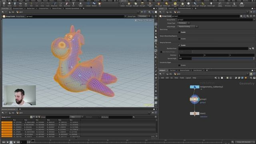The image size is (256, 144).
Task: Jump to the last frame
Action: click(x=18, y=142)
